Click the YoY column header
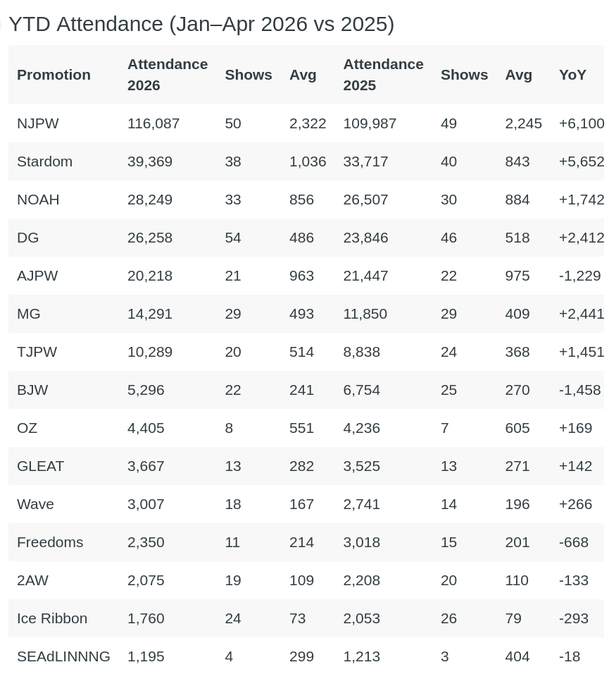609x679 pixels. click(572, 75)
